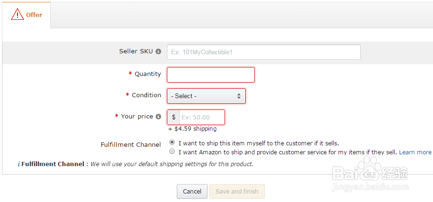Click the dollar sign prefix in the price box

(173, 117)
